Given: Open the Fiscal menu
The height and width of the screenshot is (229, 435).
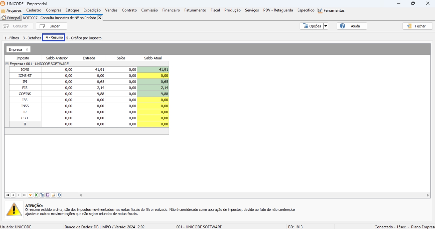Looking at the screenshot, I should tap(215, 10).
